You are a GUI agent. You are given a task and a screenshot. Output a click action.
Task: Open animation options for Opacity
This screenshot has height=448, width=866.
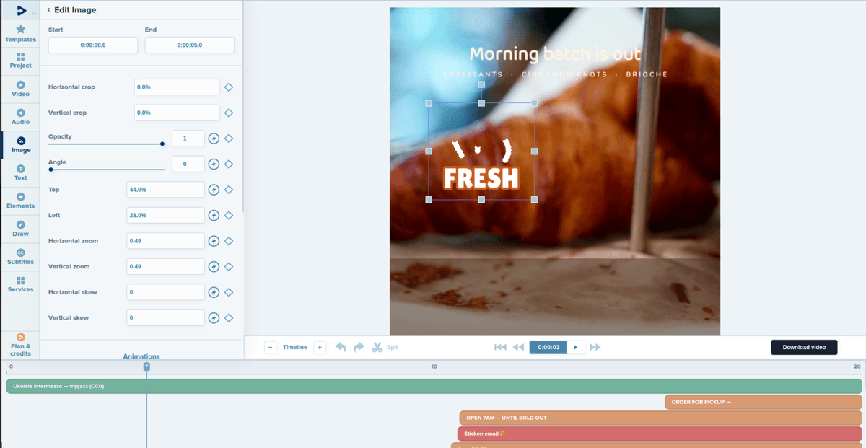point(214,139)
